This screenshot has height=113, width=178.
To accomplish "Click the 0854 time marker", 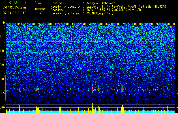I will tap(70, 24).
